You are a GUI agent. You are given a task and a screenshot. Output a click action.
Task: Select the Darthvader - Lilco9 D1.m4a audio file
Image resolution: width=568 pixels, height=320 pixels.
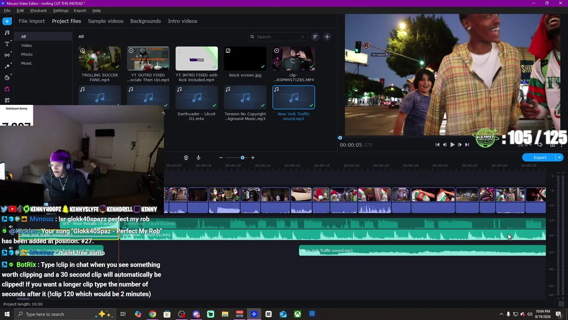(x=197, y=97)
